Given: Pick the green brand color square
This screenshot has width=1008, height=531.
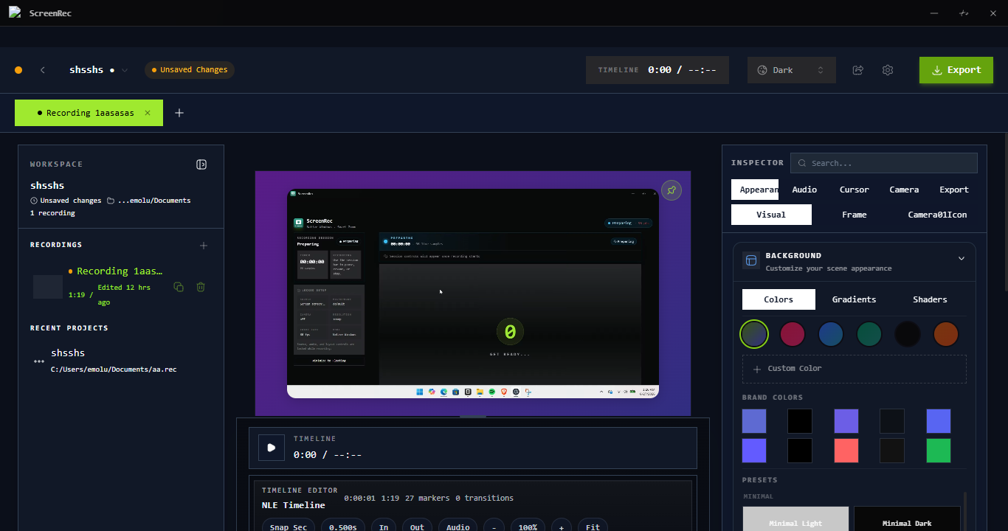Looking at the screenshot, I should click(x=939, y=451).
